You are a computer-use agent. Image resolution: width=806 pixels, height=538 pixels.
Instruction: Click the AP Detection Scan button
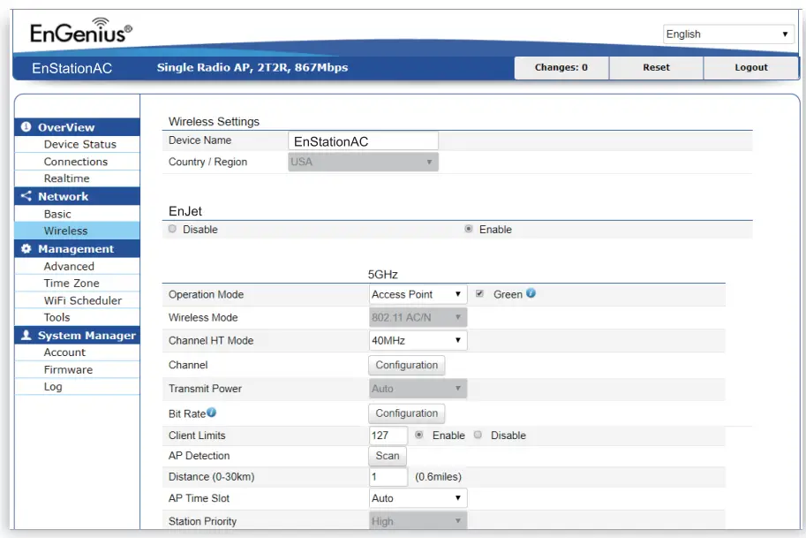click(x=388, y=456)
